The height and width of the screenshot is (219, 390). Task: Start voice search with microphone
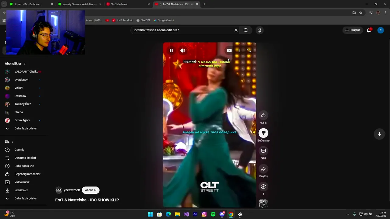(259, 30)
